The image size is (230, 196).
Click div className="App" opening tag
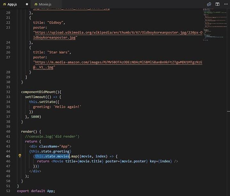(x=50, y=146)
